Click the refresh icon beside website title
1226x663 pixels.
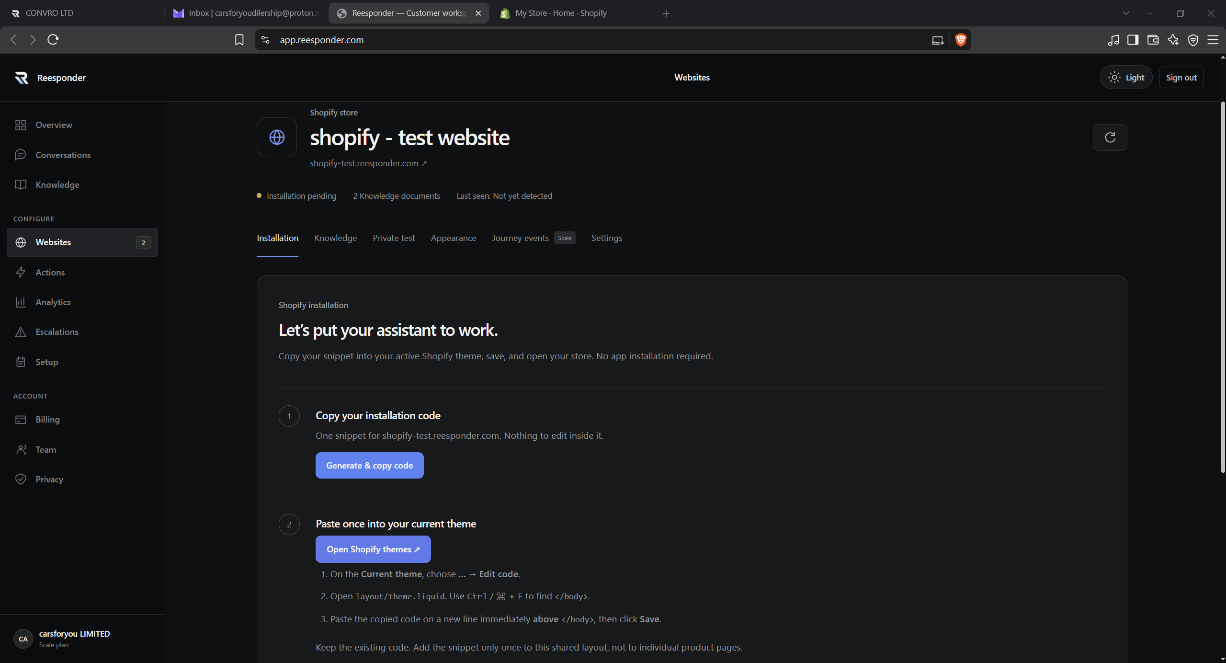pos(1110,137)
